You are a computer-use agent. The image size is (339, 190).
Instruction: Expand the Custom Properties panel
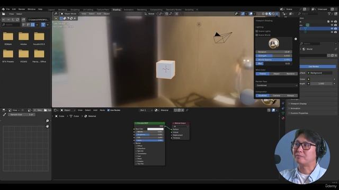coord(299,113)
